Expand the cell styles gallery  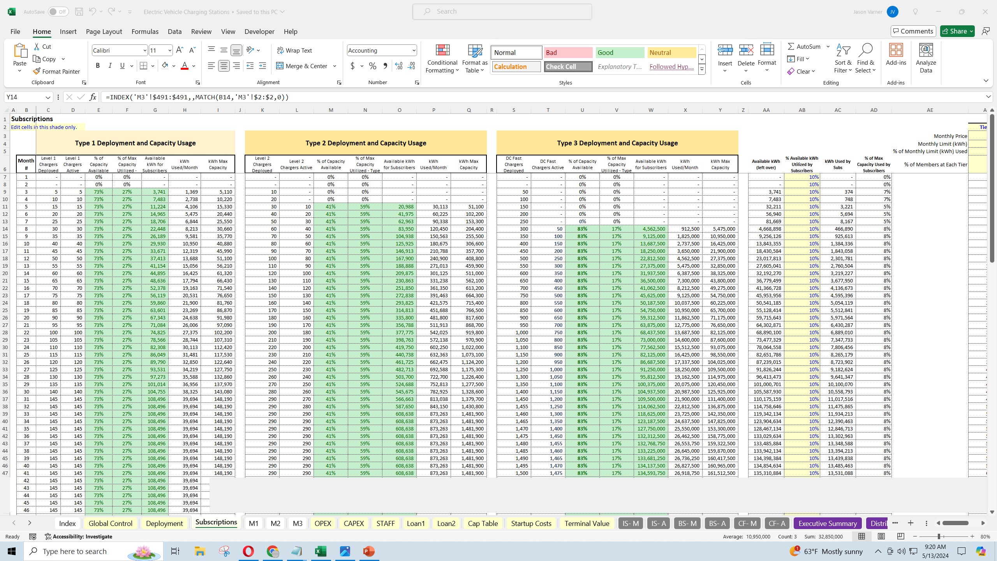click(x=702, y=70)
